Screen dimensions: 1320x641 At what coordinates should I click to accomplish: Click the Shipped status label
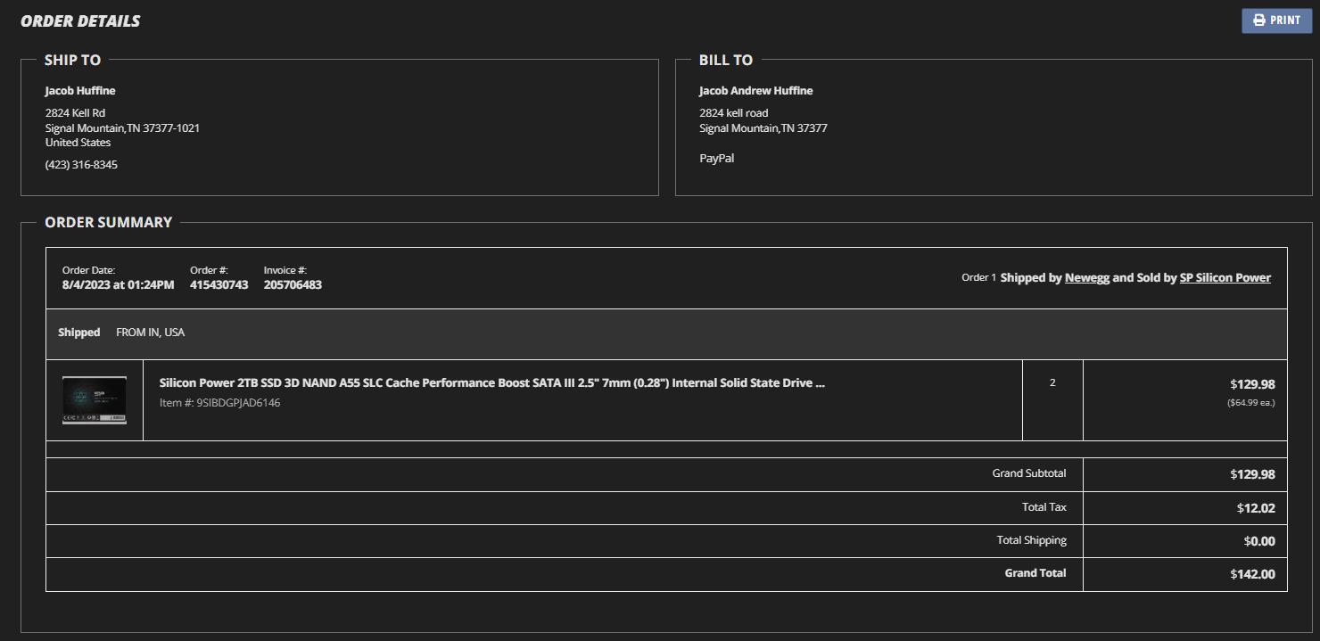pos(79,333)
